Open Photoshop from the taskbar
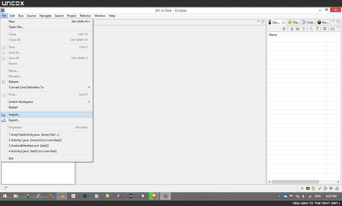 coord(85,196)
